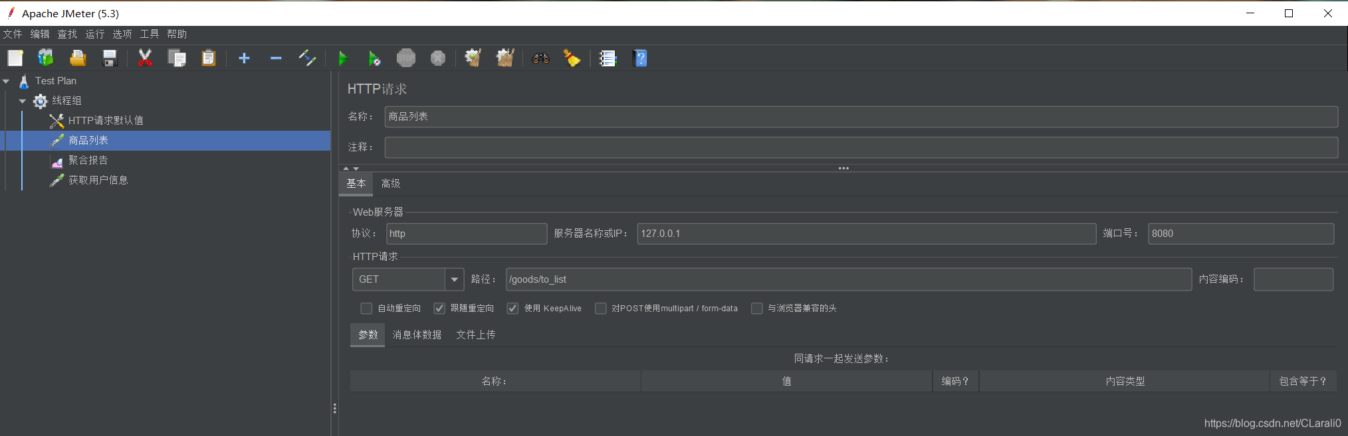Click the Search binoculars icon

540,58
